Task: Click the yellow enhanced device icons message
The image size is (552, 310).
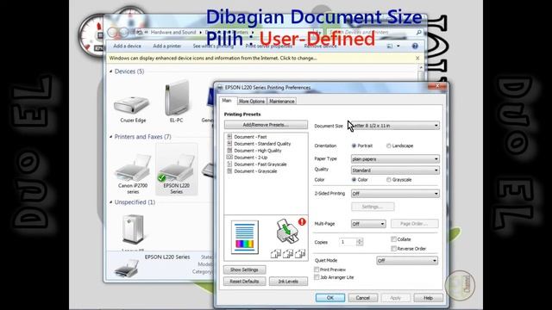Action: (213, 58)
